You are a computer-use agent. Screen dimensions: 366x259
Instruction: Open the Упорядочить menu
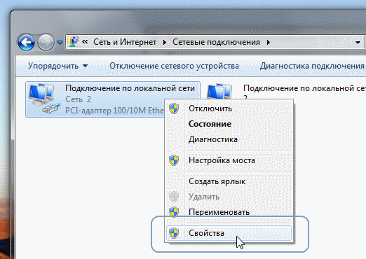pos(58,66)
